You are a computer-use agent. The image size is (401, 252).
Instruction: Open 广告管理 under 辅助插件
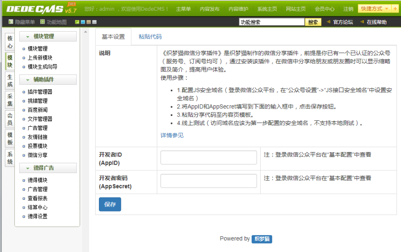point(37,128)
